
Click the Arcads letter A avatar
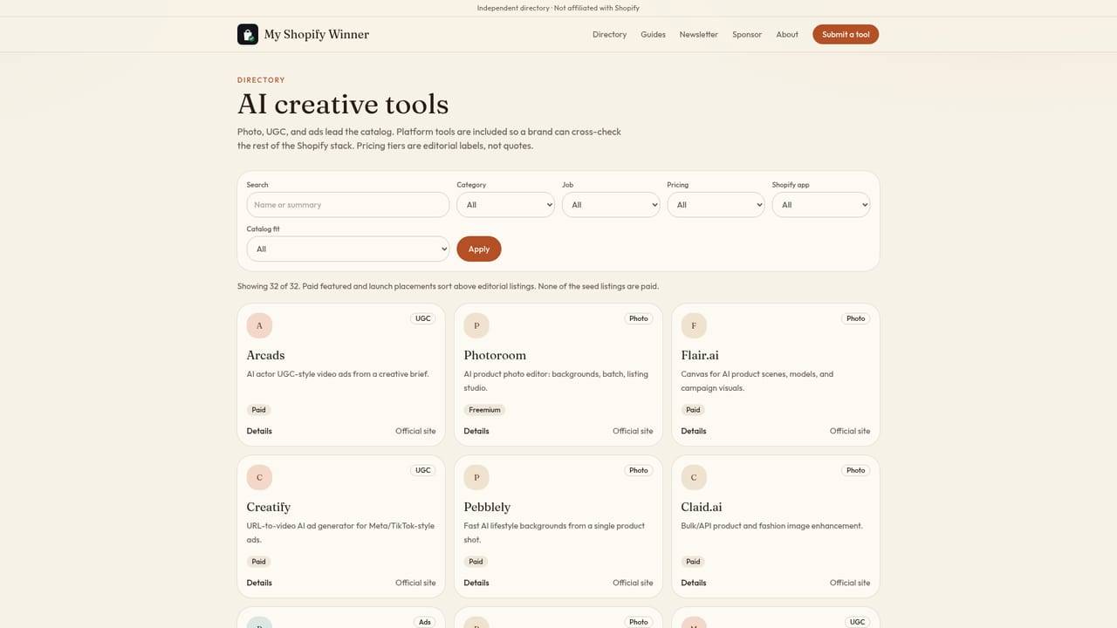[x=259, y=325]
